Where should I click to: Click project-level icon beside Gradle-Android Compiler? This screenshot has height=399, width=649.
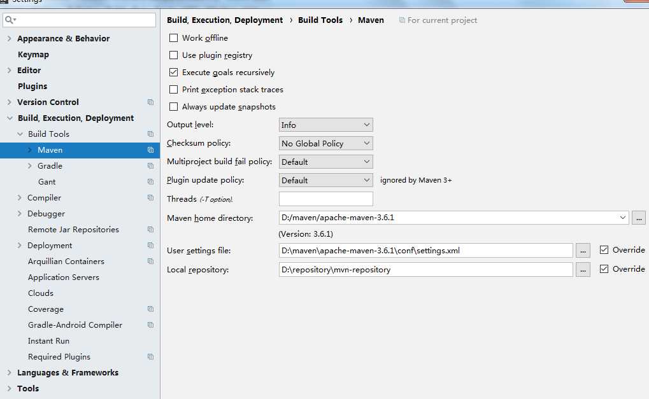[x=151, y=325]
